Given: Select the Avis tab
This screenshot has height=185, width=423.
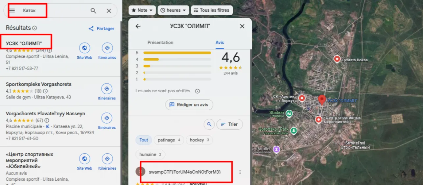Looking at the screenshot, I should (220, 43).
